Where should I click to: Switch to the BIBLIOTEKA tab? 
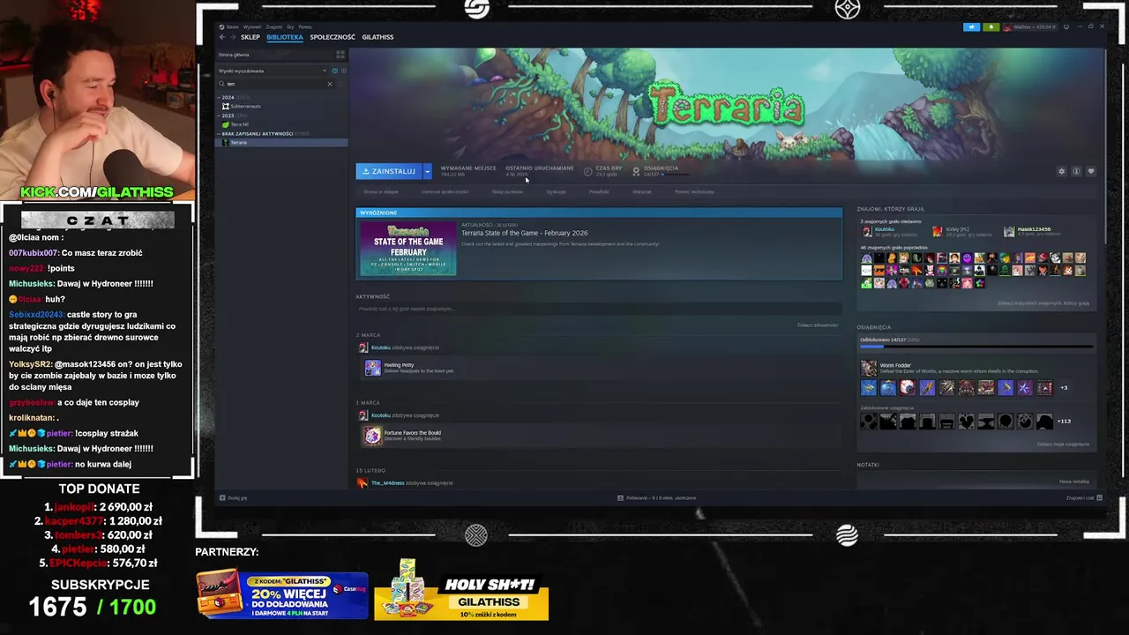click(285, 37)
